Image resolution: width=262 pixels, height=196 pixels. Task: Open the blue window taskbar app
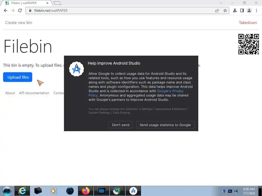(x=101, y=191)
